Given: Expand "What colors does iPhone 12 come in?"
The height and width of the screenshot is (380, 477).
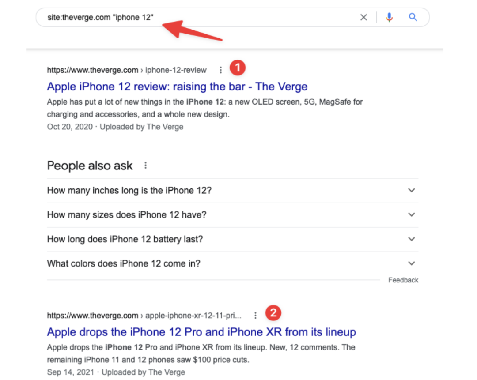Looking at the screenshot, I should tap(232, 263).
